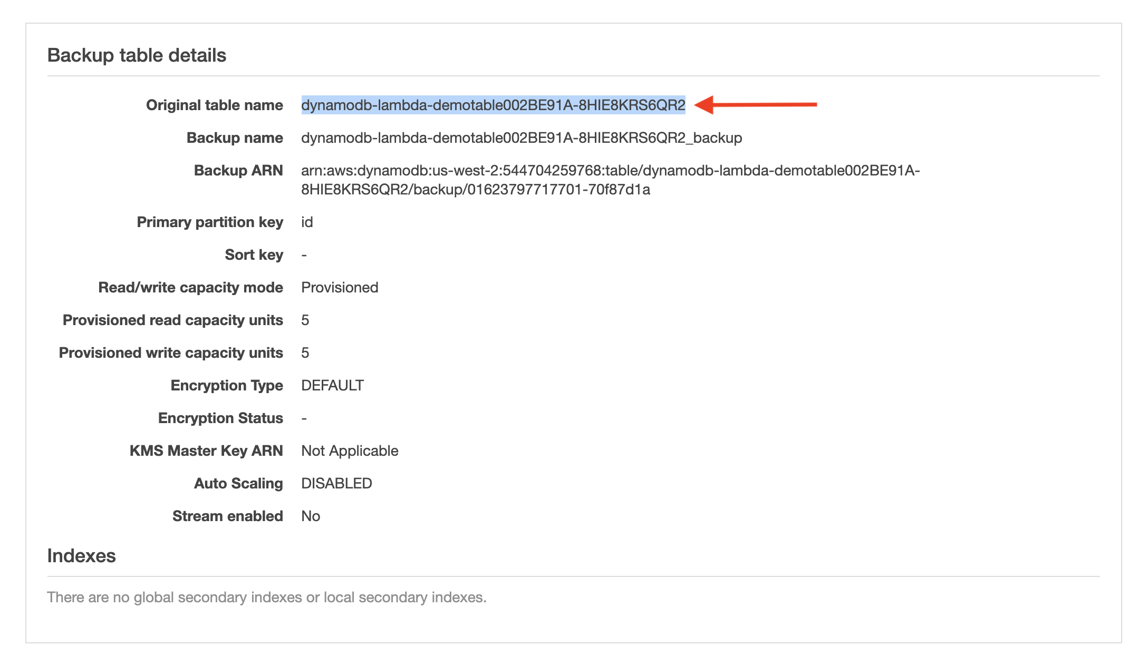Click the 'Provisioned write capacity units' label
The image size is (1138, 656).
(x=171, y=353)
